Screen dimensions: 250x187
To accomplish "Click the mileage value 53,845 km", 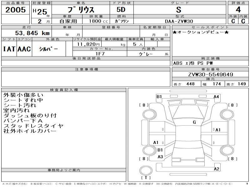I will tap(32, 33).
